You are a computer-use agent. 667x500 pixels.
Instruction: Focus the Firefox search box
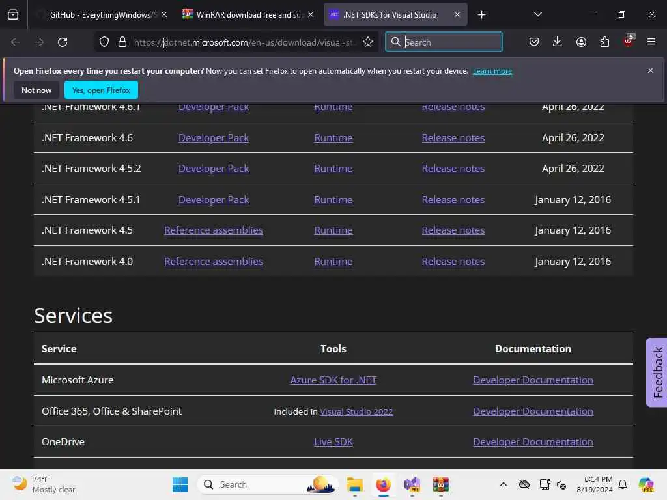[x=444, y=42]
